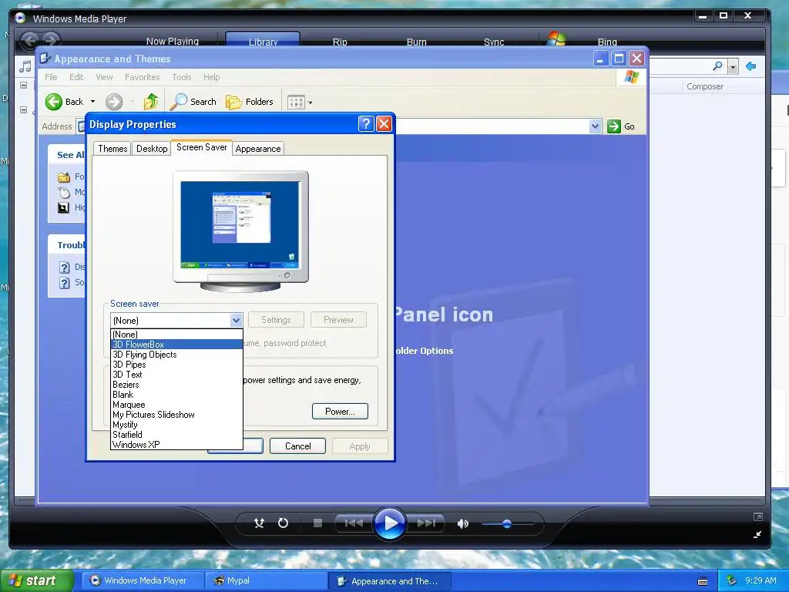Click the Media Player music note library icon
The height and width of the screenshot is (592, 789).
25,66
